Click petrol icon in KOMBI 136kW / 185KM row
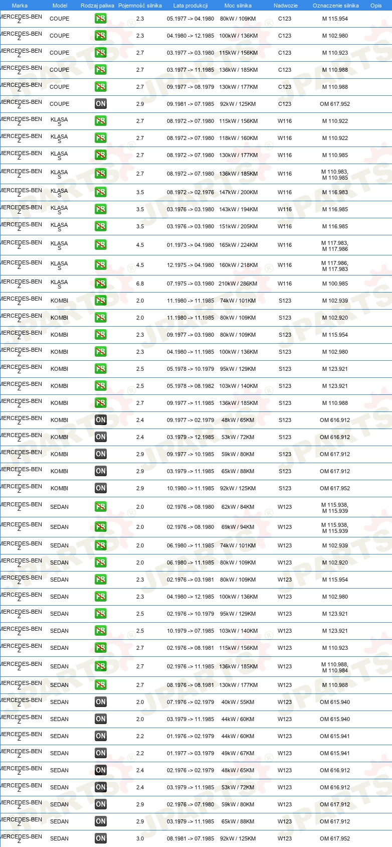 point(101,403)
